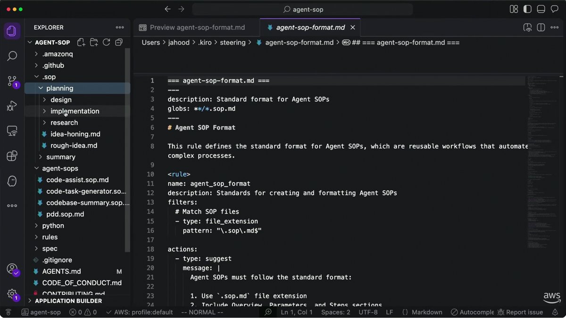This screenshot has height=318, width=566.
Task: Open code-assist.sop.md file
Action: (x=77, y=180)
